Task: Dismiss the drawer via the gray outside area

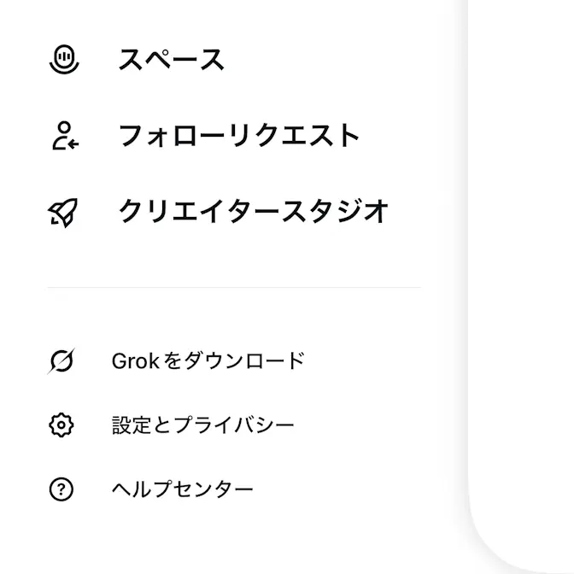Action: pyautogui.click(x=521, y=256)
